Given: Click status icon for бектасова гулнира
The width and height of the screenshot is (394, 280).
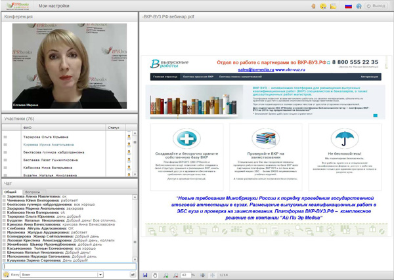Looking at the screenshot, I should pyautogui.click(x=129, y=152).
